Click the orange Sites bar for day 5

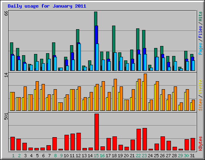click(x=37, y=96)
